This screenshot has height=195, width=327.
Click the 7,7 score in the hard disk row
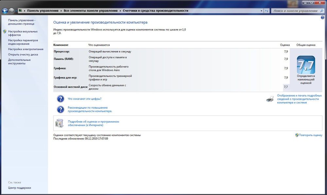[x=286, y=87]
